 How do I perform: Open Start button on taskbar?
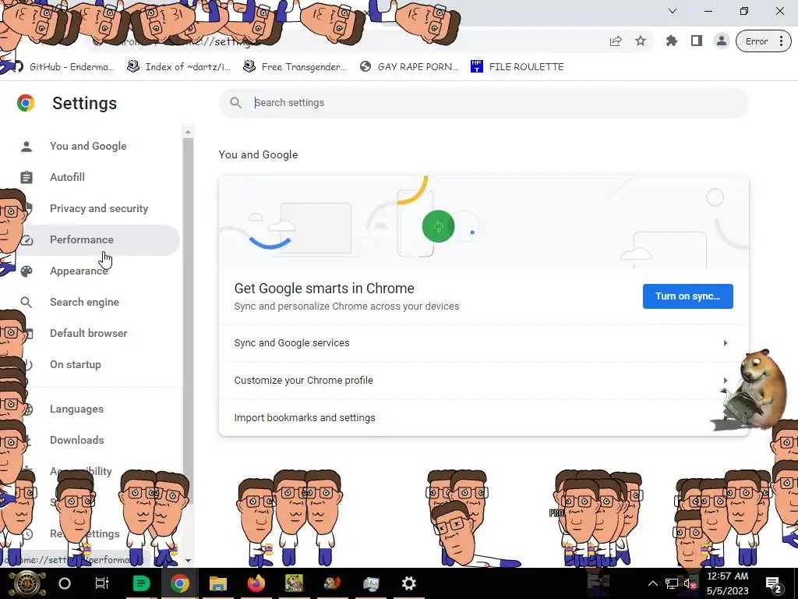(x=27, y=583)
